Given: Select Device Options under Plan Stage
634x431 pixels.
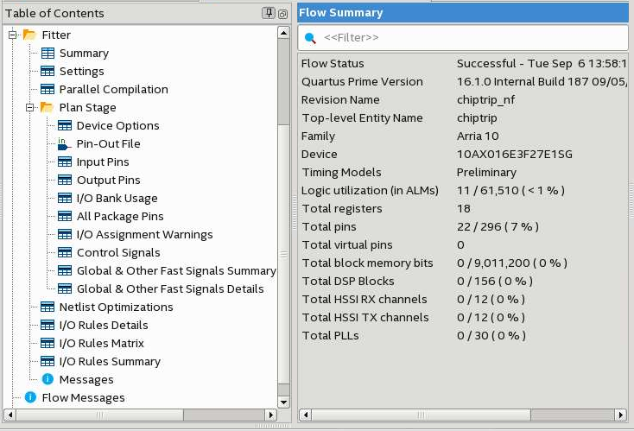Looking at the screenshot, I should pyautogui.click(x=117, y=126).
